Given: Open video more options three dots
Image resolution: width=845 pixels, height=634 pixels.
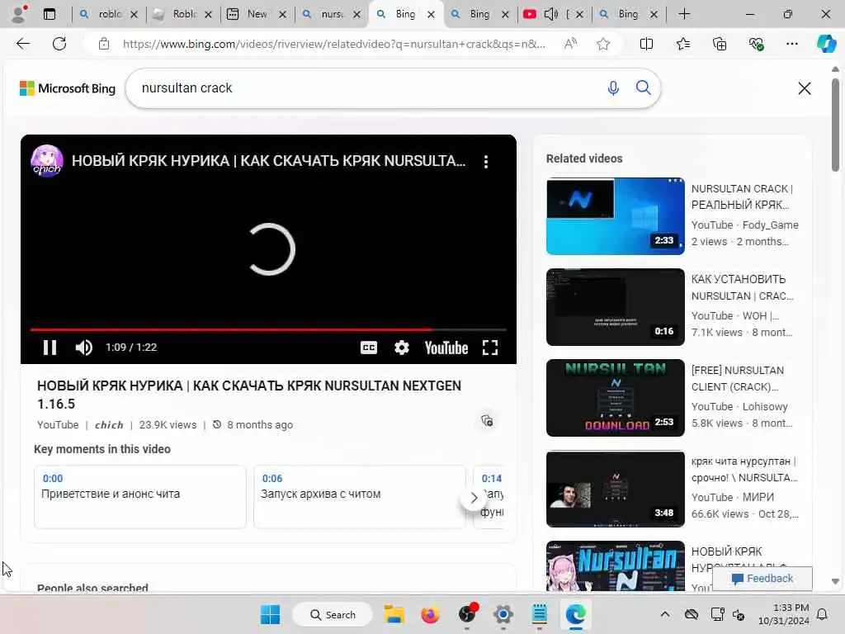Looking at the screenshot, I should point(486,162).
